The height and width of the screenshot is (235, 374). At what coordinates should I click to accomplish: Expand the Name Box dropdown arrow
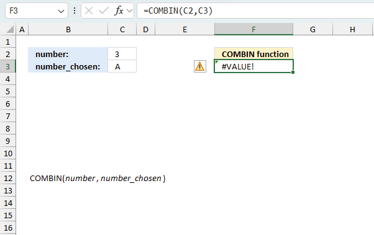tap(61, 11)
